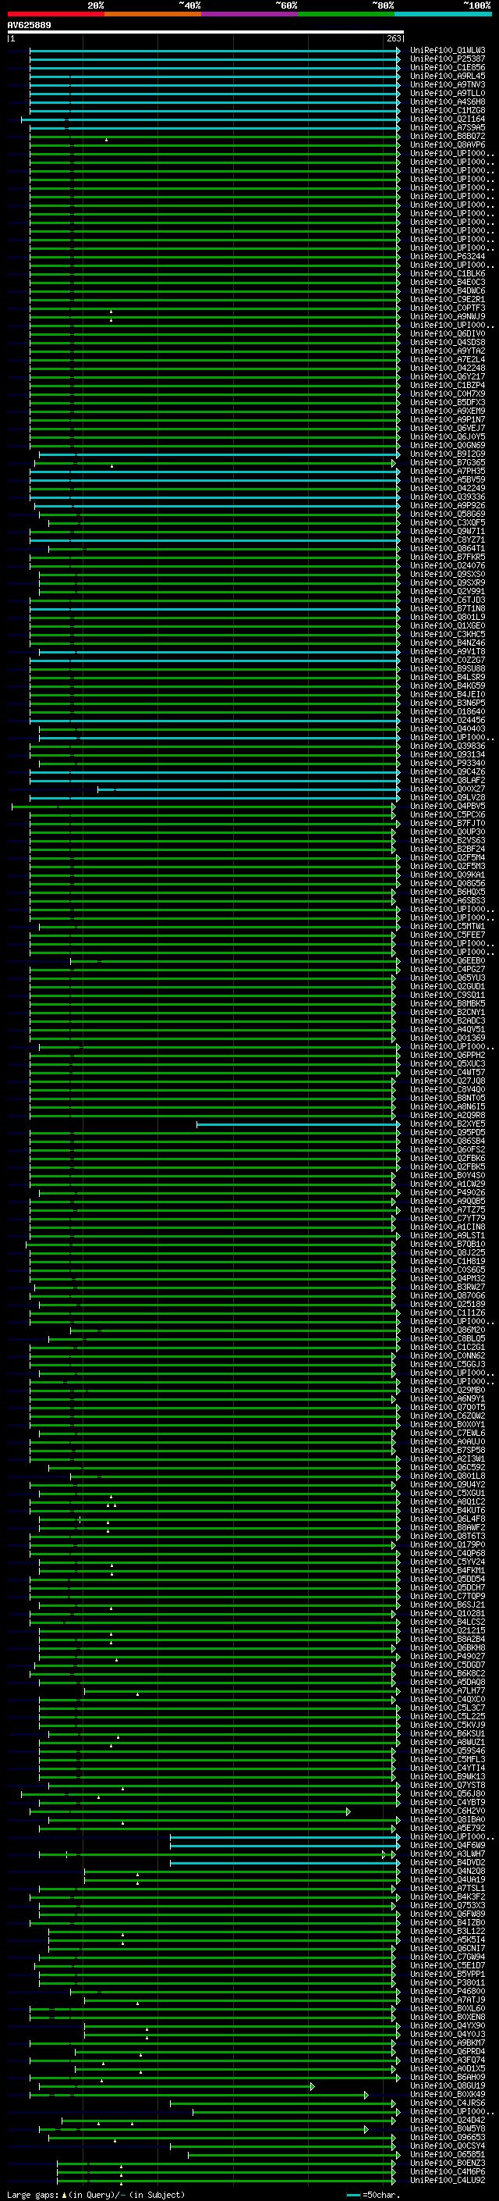
Task: Click subject name UniRef100_C1H819
Action: (448, 1261)
